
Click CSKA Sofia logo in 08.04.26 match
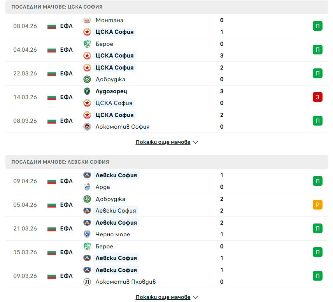point(87,32)
